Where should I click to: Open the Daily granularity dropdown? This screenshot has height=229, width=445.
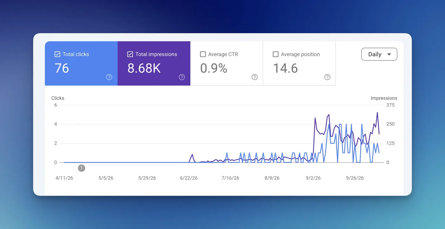(379, 54)
